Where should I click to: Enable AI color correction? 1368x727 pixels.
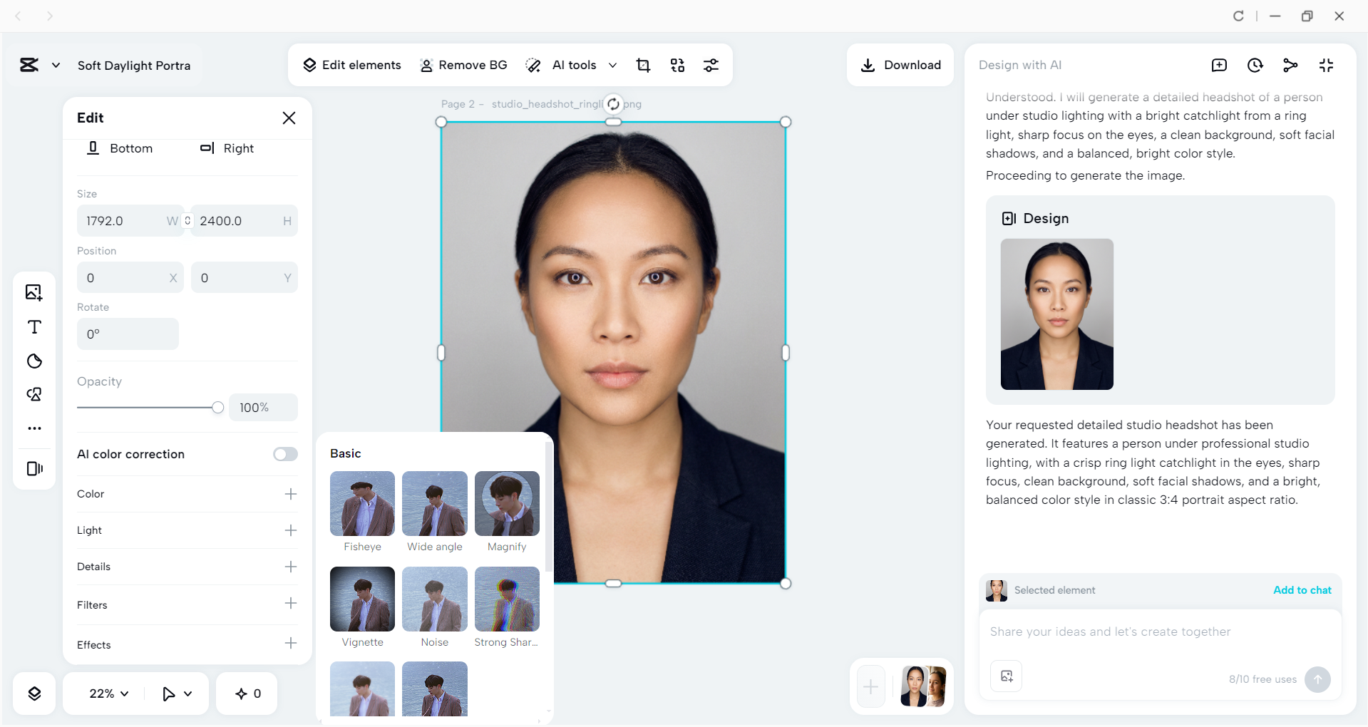click(x=284, y=454)
